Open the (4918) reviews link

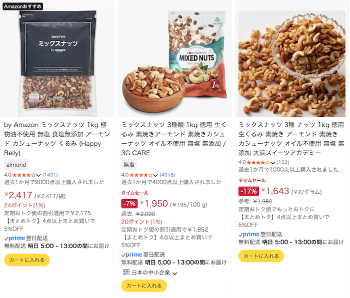[x=167, y=175]
